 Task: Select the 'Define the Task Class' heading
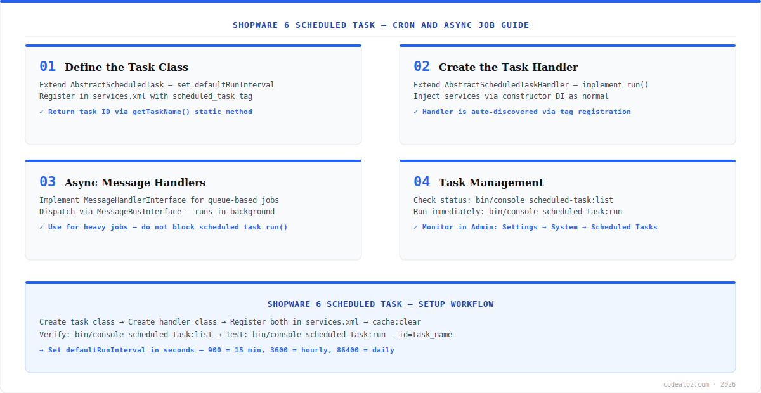pos(126,67)
